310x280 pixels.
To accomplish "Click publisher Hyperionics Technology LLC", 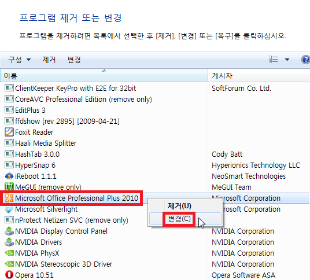I will [256, 165].
